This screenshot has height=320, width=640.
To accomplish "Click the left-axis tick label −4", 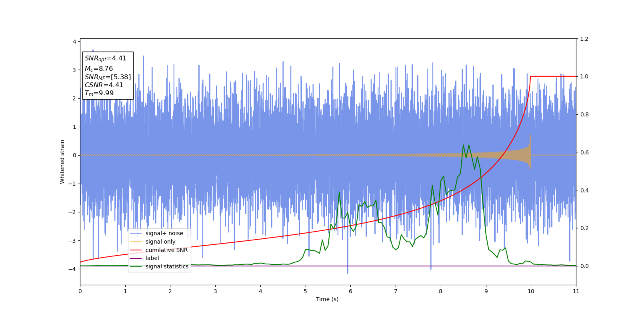I will click(x=73, y=269).
